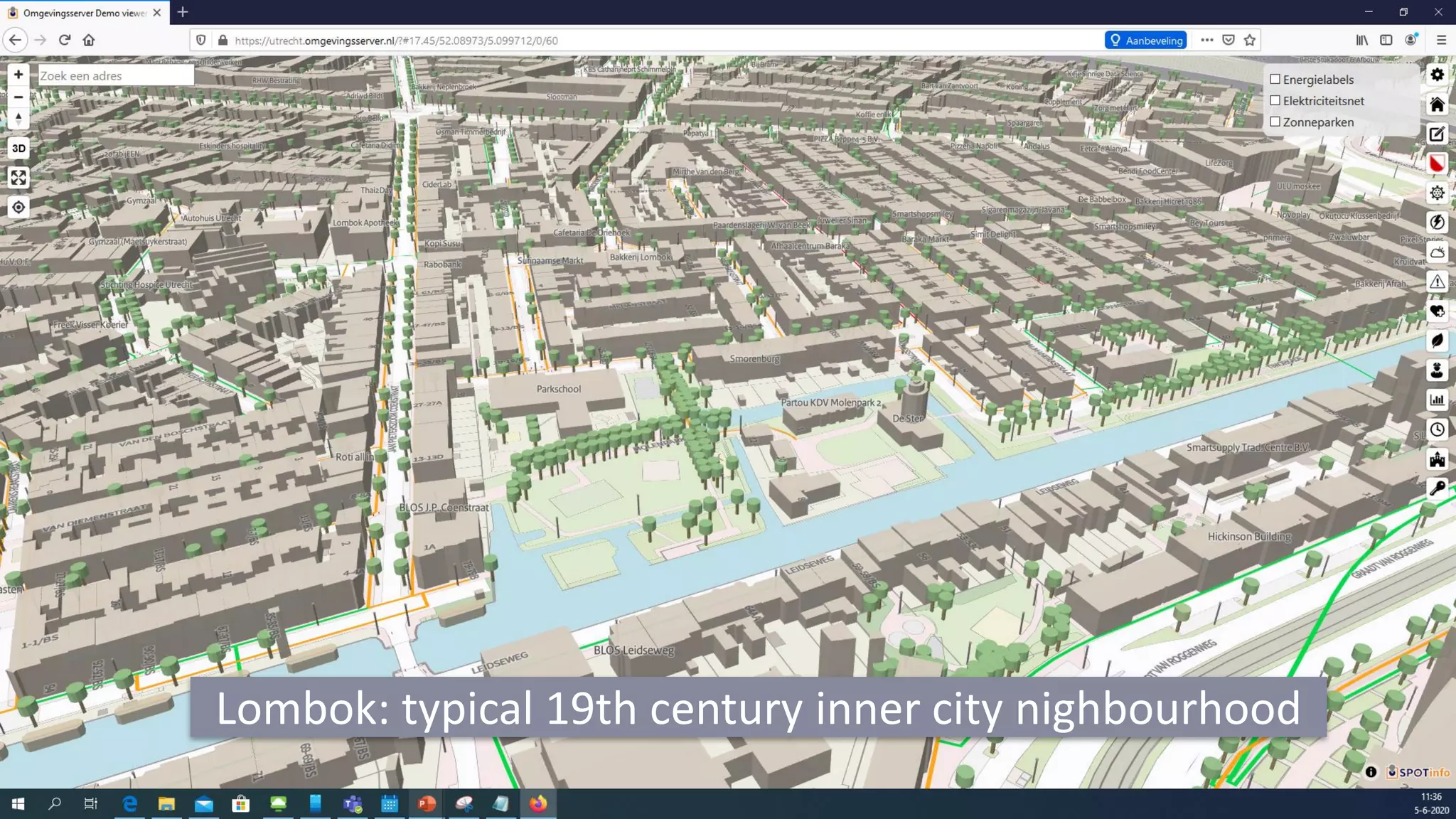This screenshot has width=1456, height=819.
Task: Open PowerPoint from the taskbar
Action: [x=427, y=804]
